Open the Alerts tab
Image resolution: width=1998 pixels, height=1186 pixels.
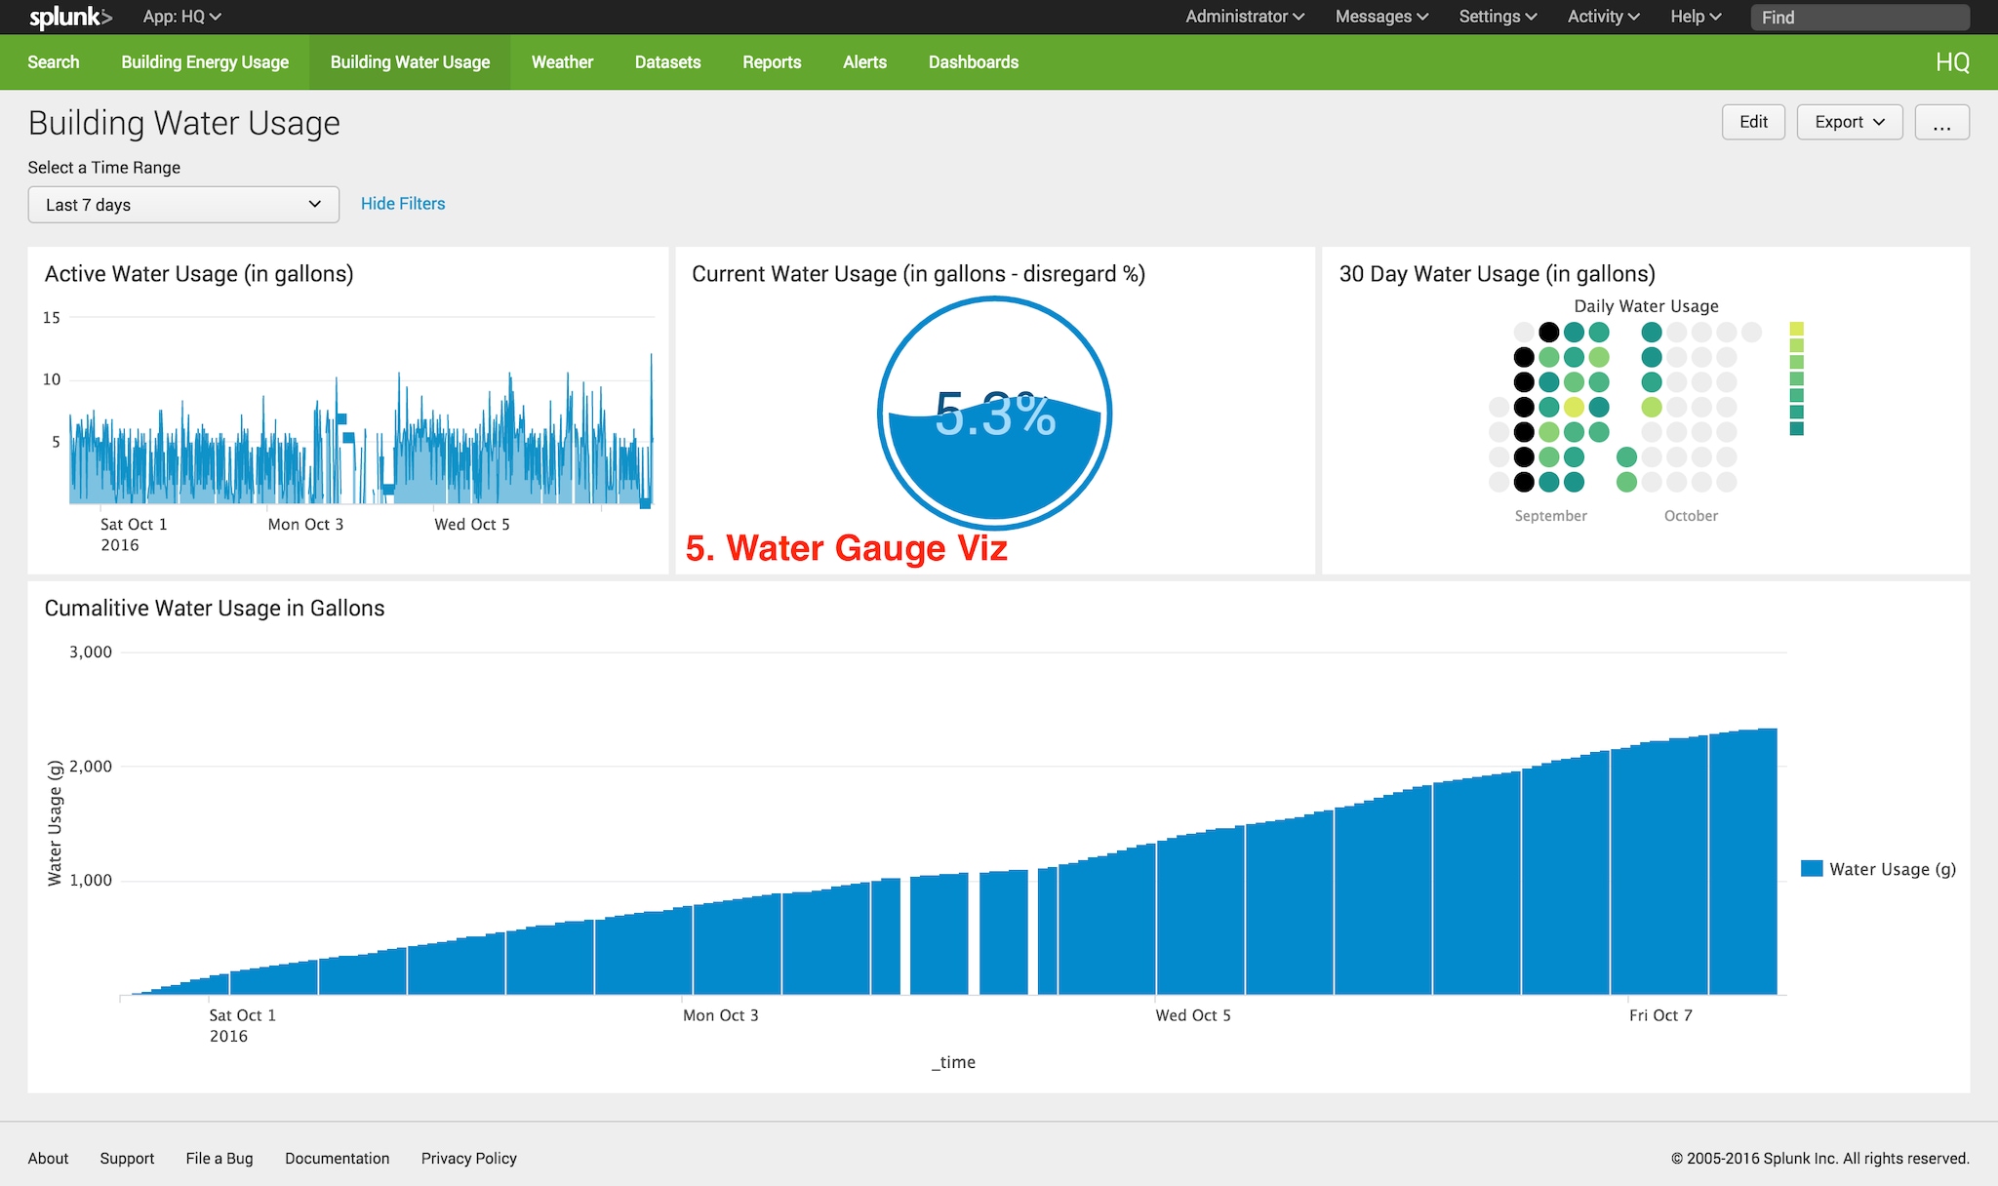(x=864, y=62)
